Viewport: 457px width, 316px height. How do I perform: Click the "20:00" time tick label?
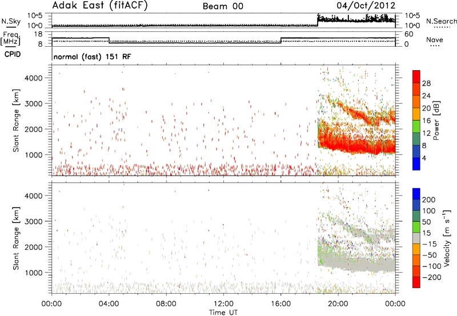[x=338, y=304]
